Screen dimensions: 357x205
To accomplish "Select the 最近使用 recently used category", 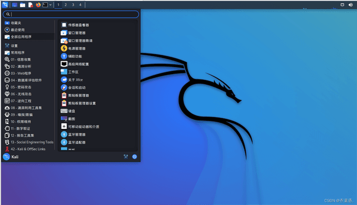I will [x=29, y=30].
